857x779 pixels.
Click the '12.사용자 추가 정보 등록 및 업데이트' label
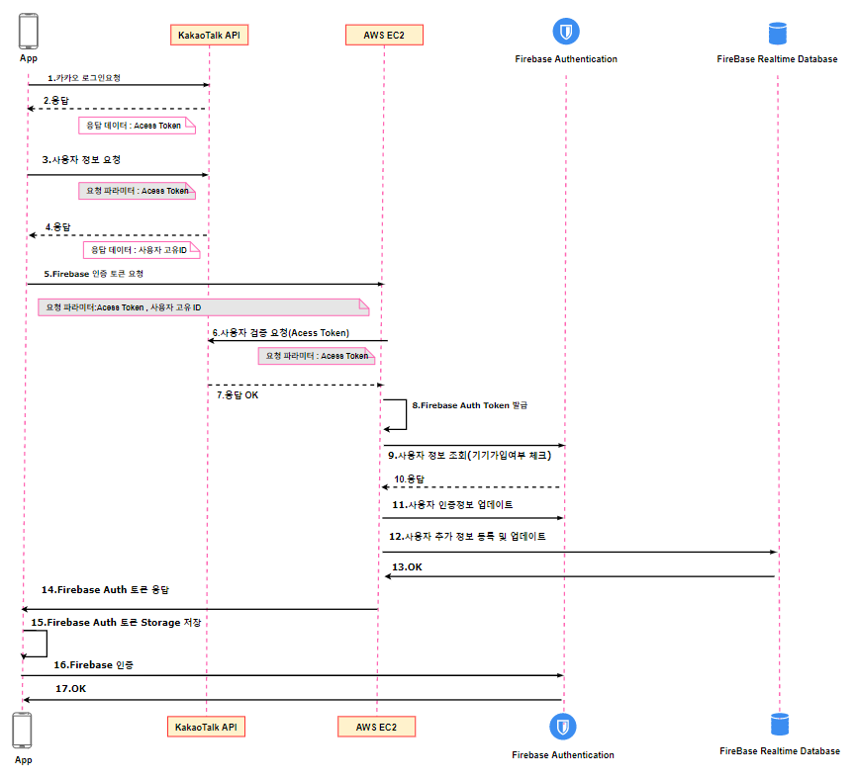pyautogui.click(x=467, y=537)
